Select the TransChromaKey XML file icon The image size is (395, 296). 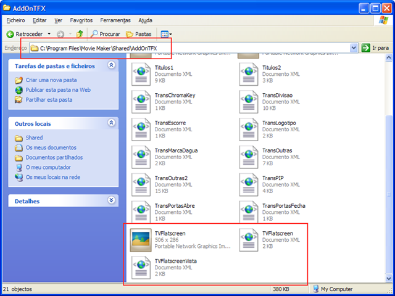tap(141, 102)
